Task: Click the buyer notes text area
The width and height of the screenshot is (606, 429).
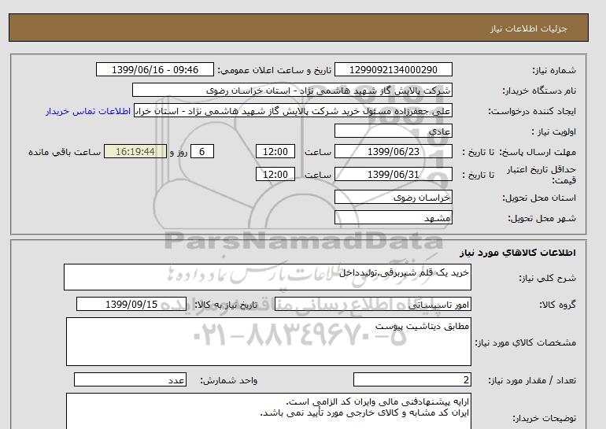Action: tap(268, 411)
